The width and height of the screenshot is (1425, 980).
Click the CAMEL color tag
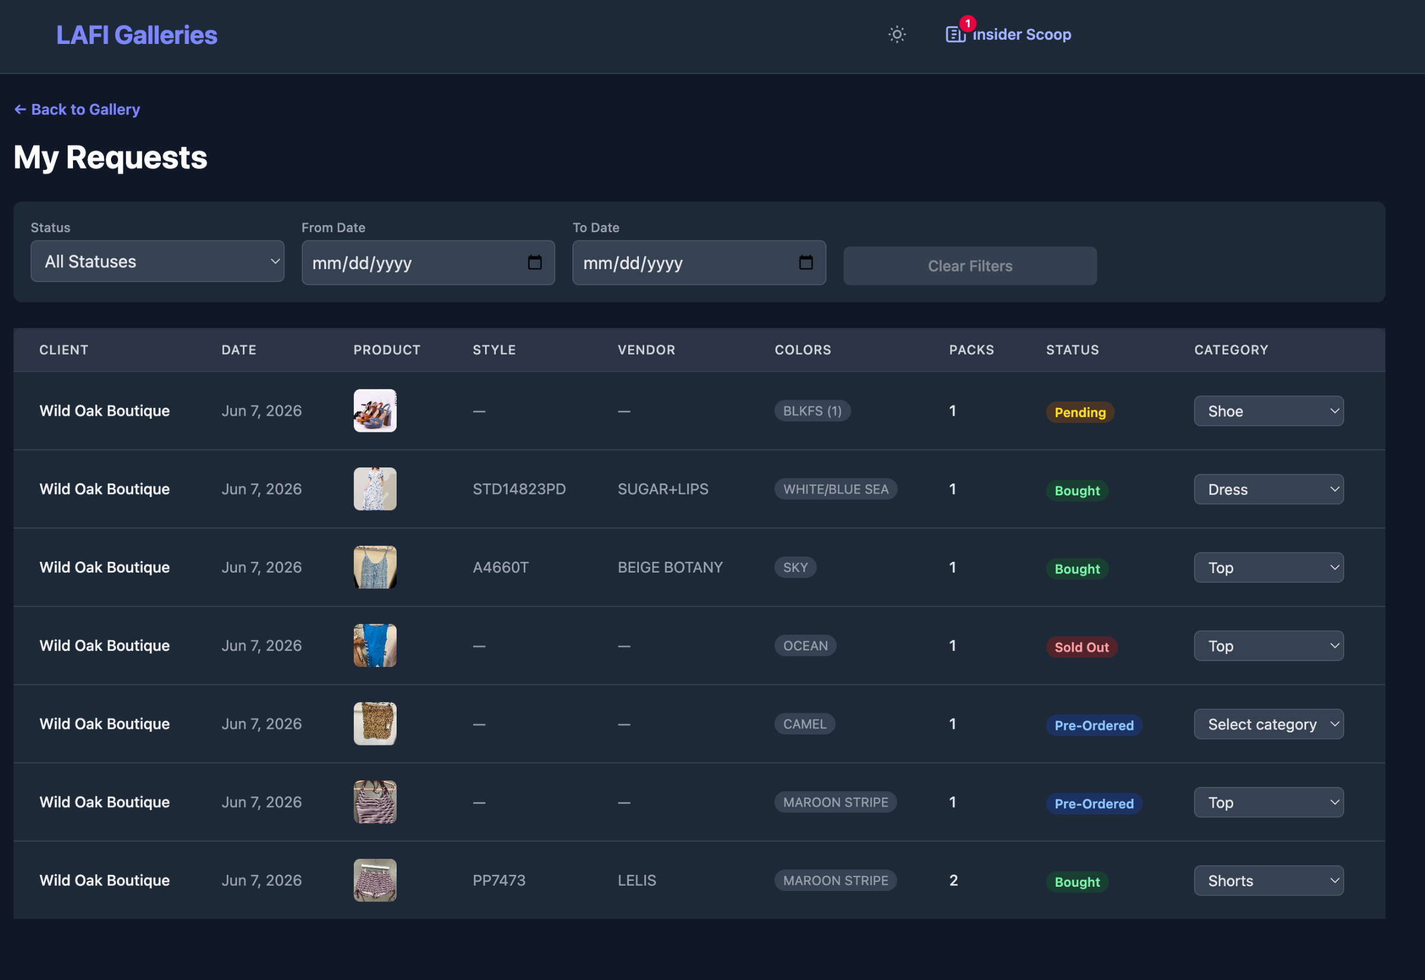pos(805,724)
